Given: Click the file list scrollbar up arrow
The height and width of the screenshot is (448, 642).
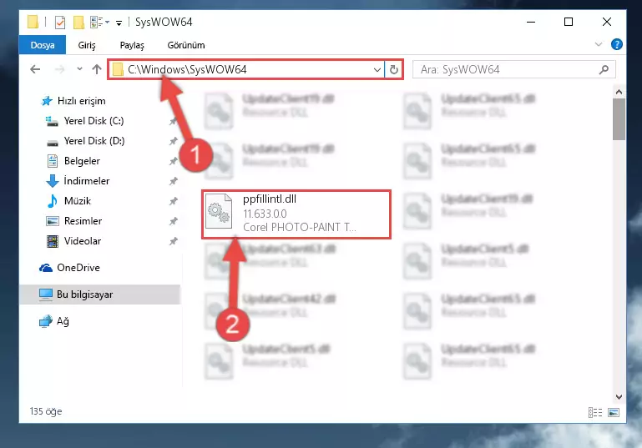Looking at the screenshot, I should click(619, 92).
